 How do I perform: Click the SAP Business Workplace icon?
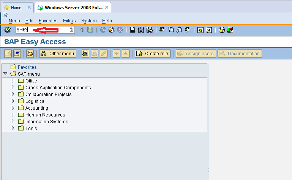(30, 54)
